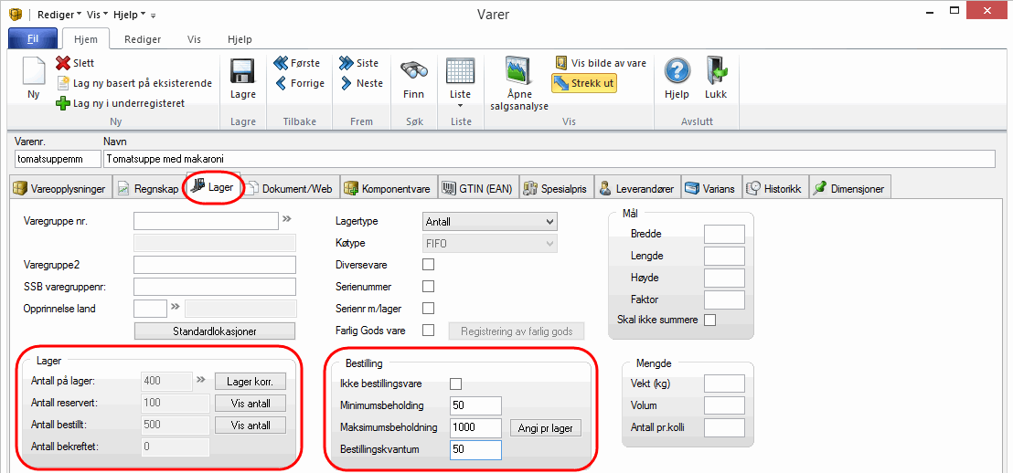Click the Minimumsbeholdning input field
The height and width of the screenshot is (473, 1013).
coord(475,405)
